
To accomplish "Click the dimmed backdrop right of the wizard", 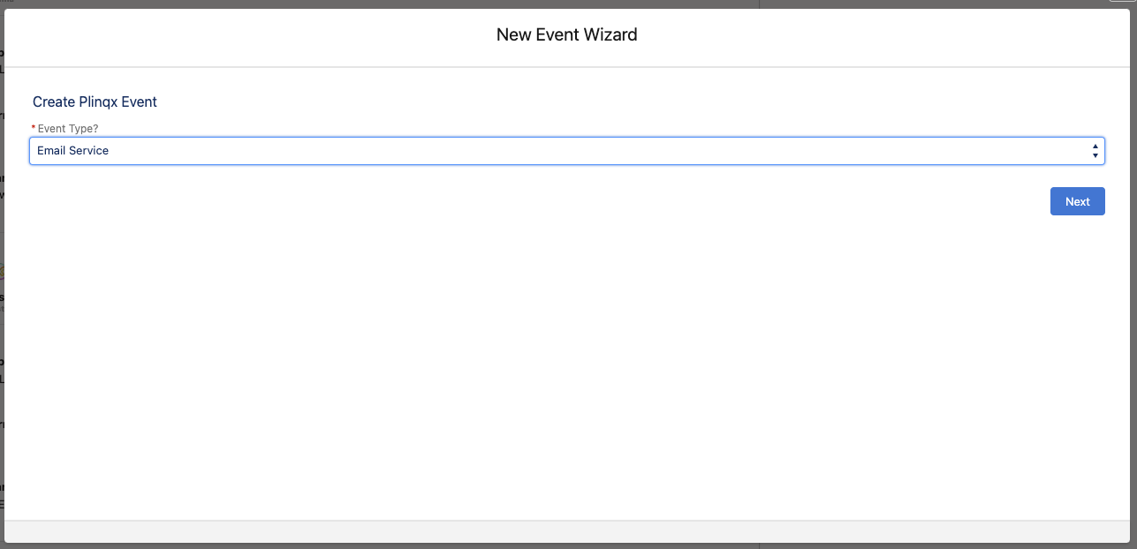I will (1134, 265).
